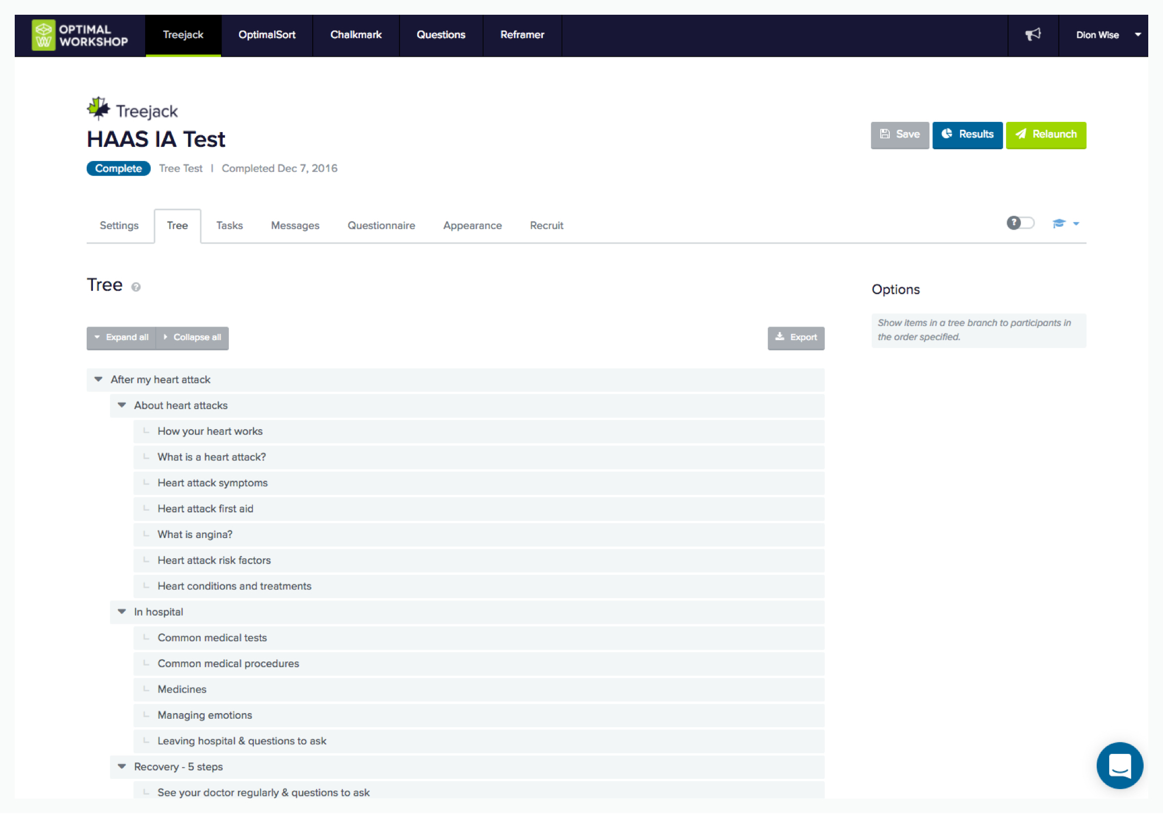Open the OptimalSort navigation item

point(266,35)
